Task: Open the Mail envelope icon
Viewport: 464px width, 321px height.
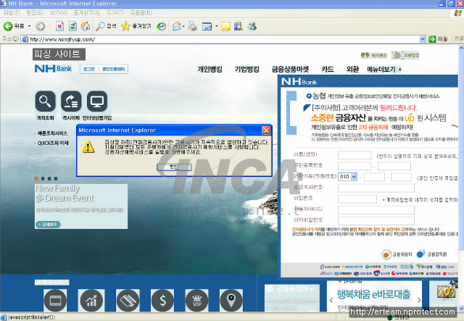Action: [177, 26]
